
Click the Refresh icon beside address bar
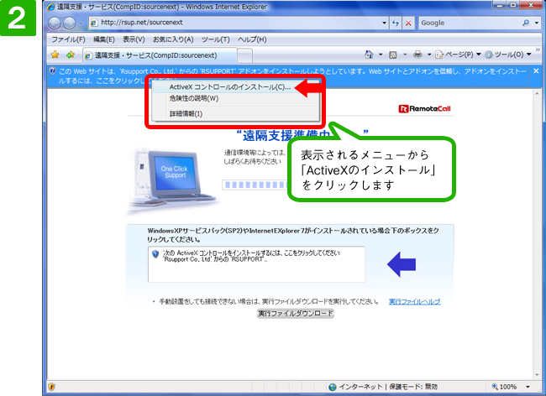click(396, 23)
